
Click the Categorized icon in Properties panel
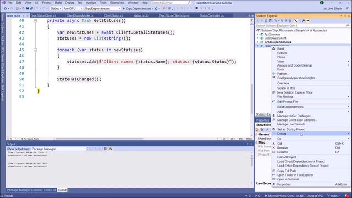point(257,130)
